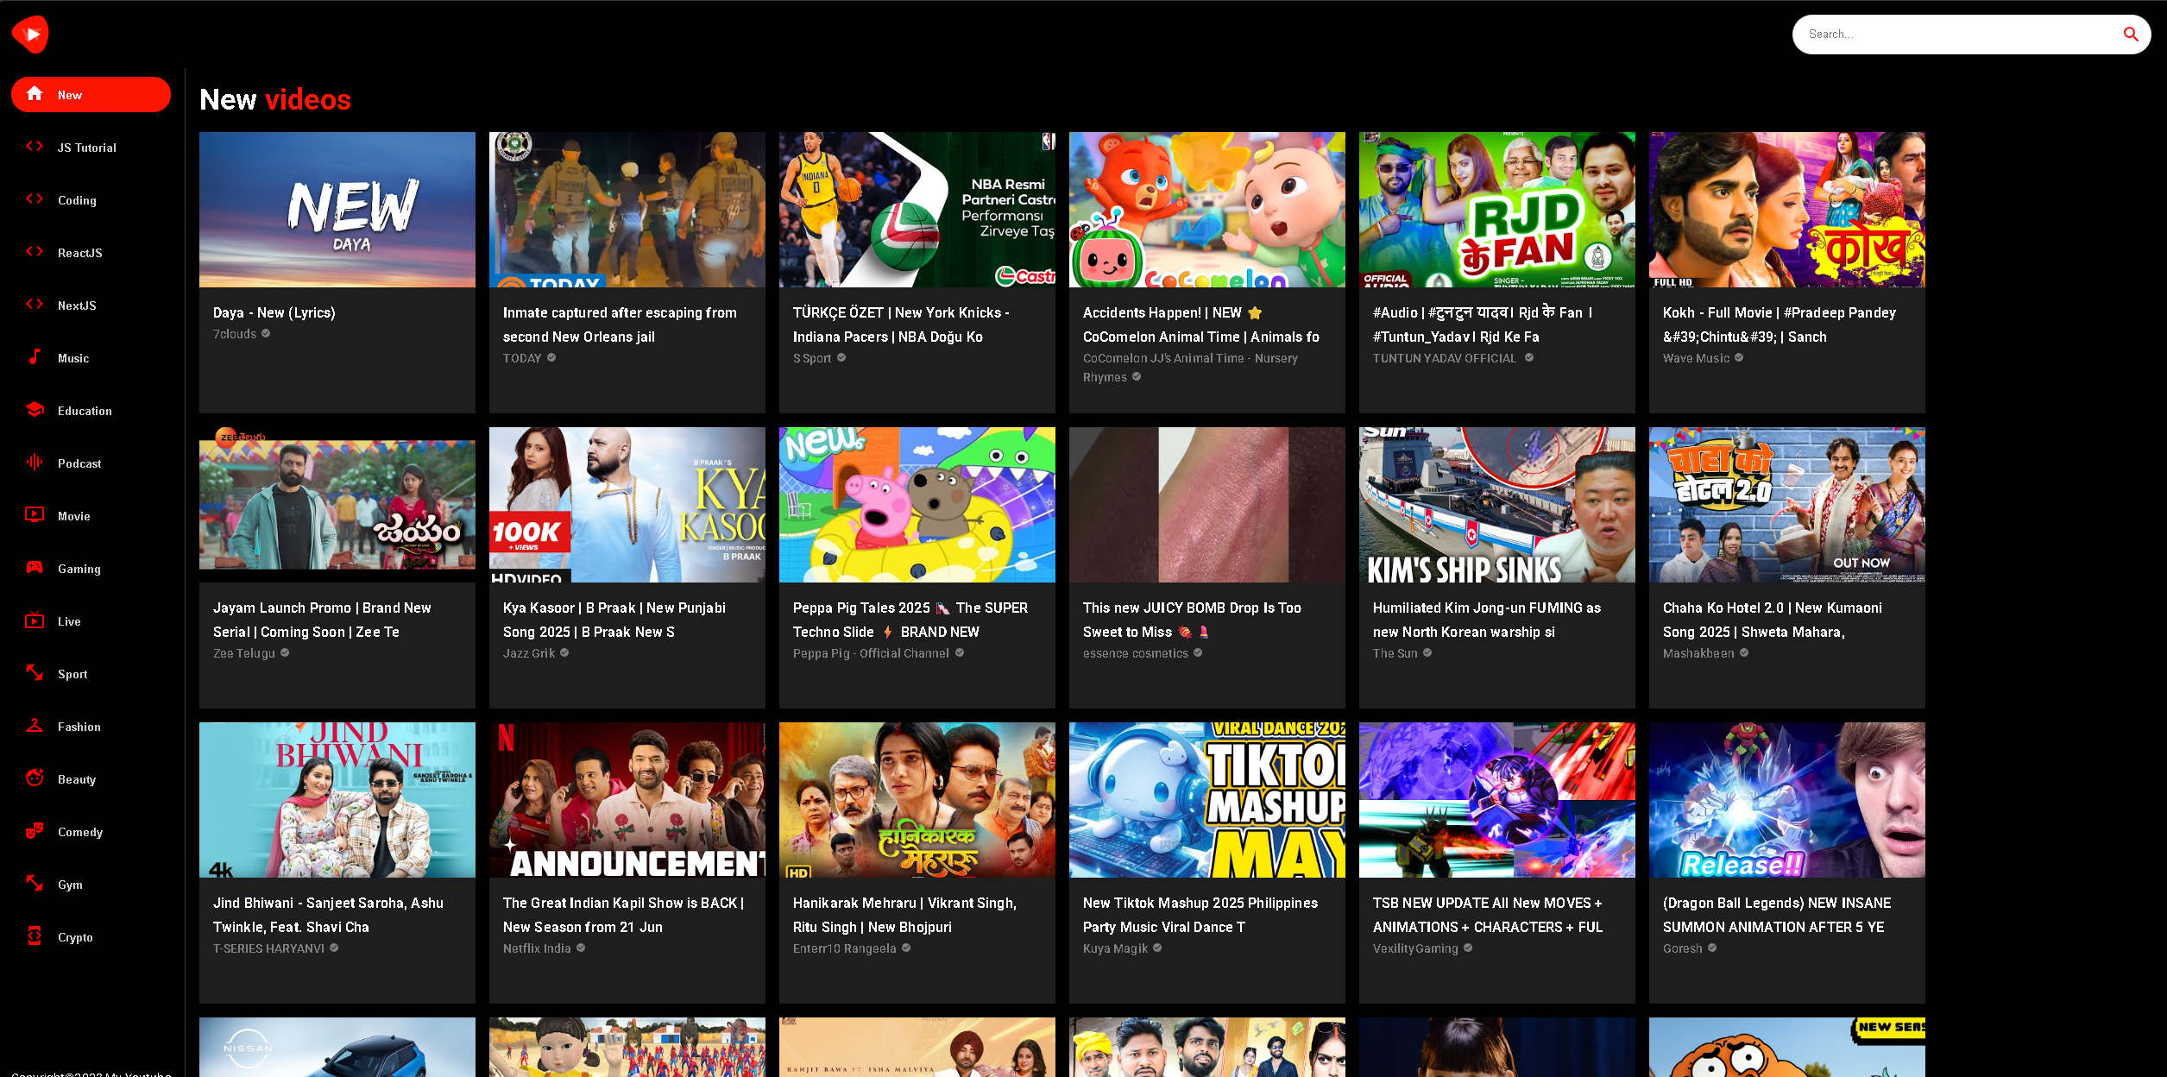
Task: Click the KIM'S SHIP SINKS video thumbnail
Action: coord(1496,505)
